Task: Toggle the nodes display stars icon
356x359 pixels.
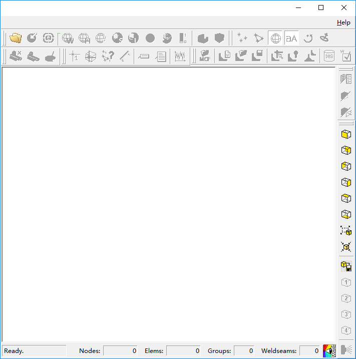Action: (x=242, y=38)
